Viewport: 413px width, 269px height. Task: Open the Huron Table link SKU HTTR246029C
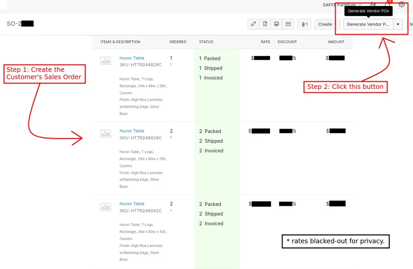click(132, 131)
